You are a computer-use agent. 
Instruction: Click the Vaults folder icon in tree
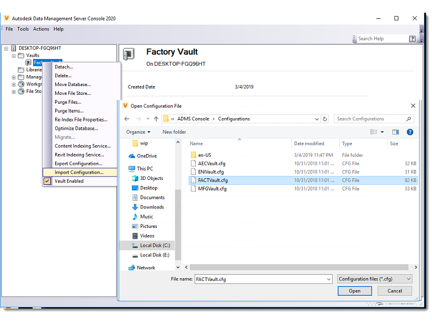(21, 55)
